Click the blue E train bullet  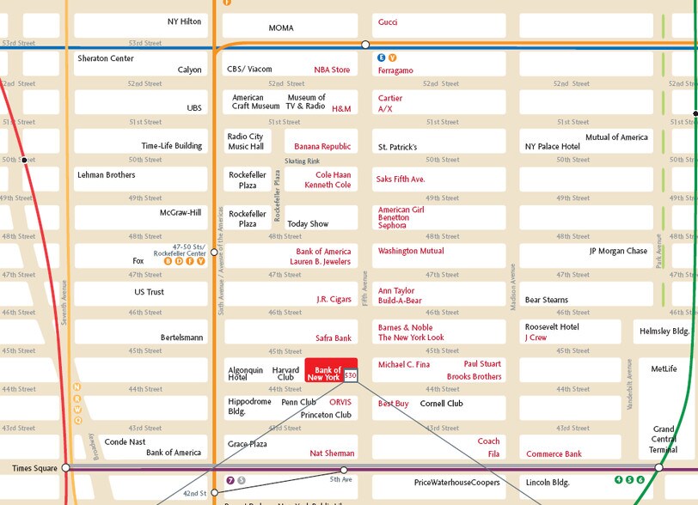[x=381, y=58]
